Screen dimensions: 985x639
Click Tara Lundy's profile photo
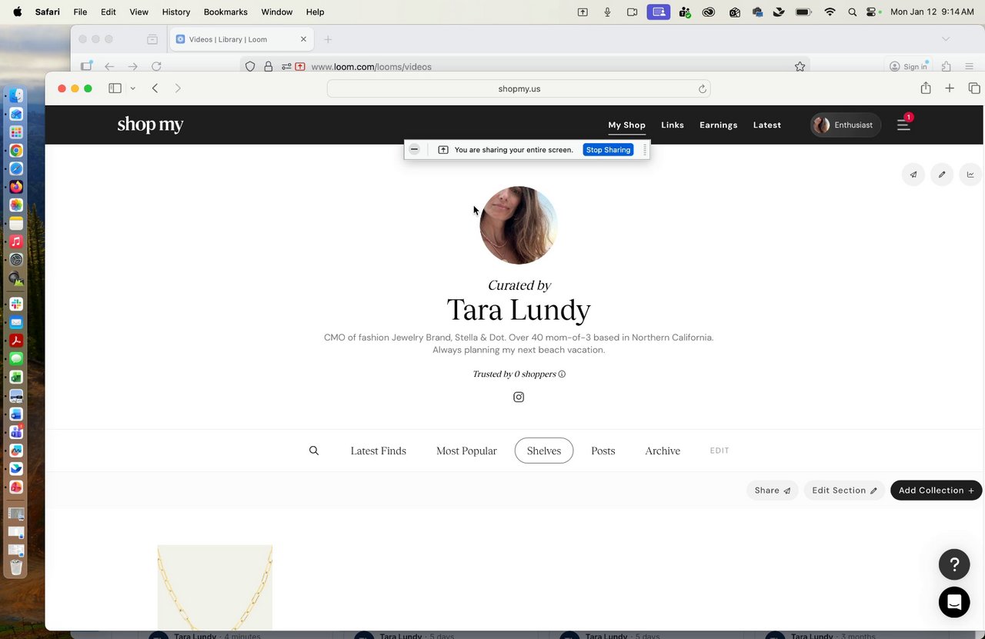point(519,225)
